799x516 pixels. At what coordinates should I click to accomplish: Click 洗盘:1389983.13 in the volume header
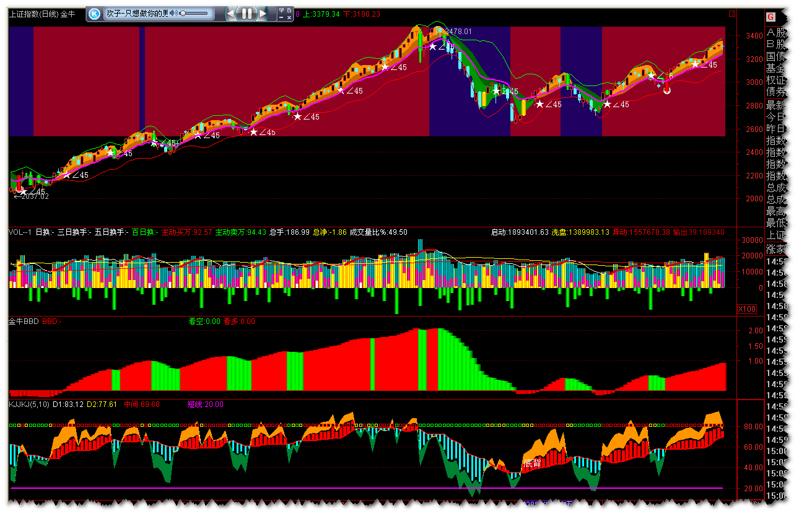pyautogui.click(x=580, y=232)
